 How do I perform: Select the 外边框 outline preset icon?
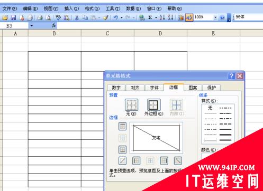(x=154, y=105)
